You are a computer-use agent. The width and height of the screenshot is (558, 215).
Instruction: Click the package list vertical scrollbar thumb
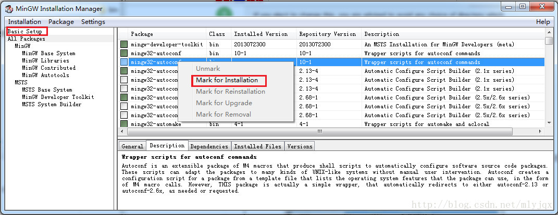549,41
